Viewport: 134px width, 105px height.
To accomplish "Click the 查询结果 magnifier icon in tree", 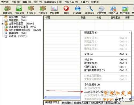I will pyautogui.click(x=6, y=33).
